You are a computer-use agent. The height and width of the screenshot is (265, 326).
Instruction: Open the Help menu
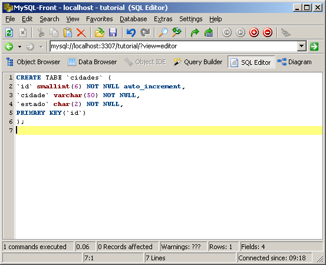(215, 19)
